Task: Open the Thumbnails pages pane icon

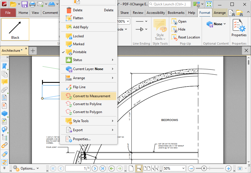Action: (4, 74)
